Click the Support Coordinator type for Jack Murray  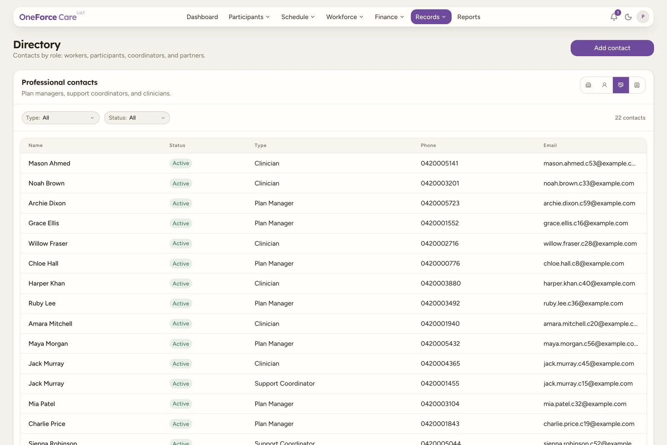[x=285, y=384]
